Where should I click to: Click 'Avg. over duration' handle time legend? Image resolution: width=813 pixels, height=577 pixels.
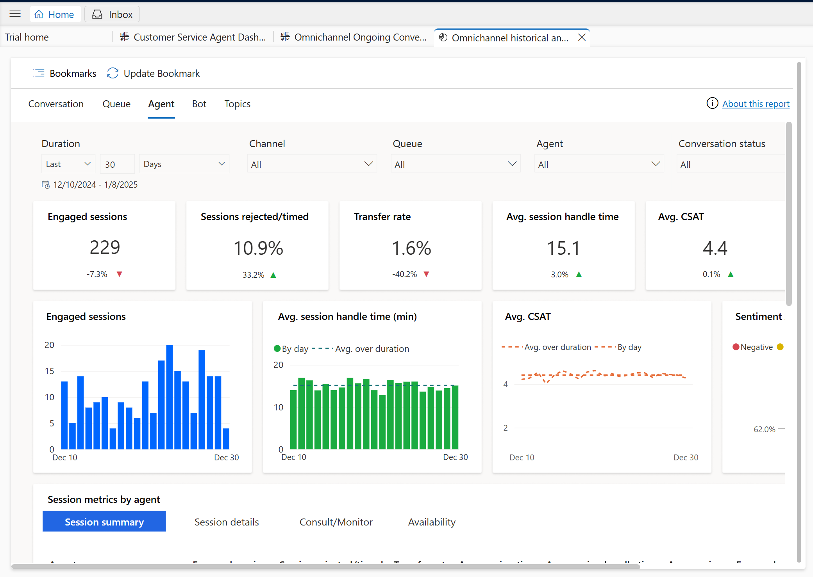[361, 349]
